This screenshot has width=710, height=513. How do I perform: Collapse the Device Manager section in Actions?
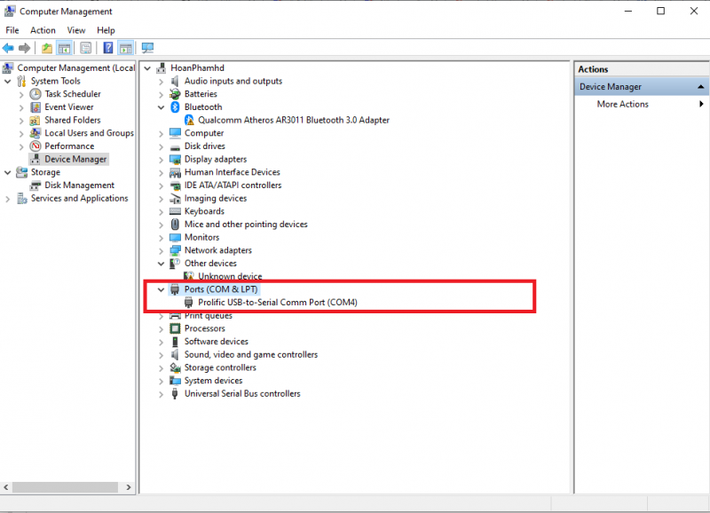tap(700, 86)
